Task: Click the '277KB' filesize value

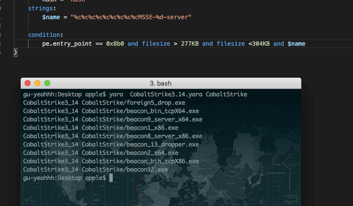Action: coord(190,44)
